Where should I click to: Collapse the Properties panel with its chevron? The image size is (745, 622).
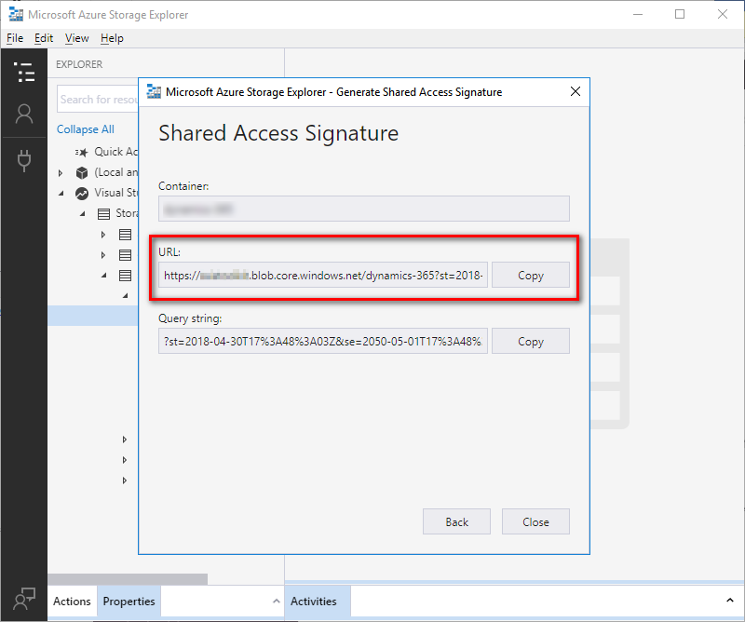(276, 601)
